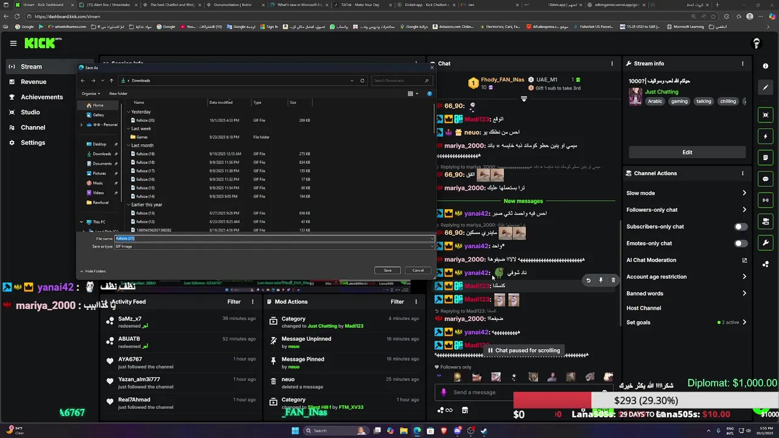Viewport: 779px width, 438px height.
Task: Delete the hovered chat message
Action: pos(613,280)
